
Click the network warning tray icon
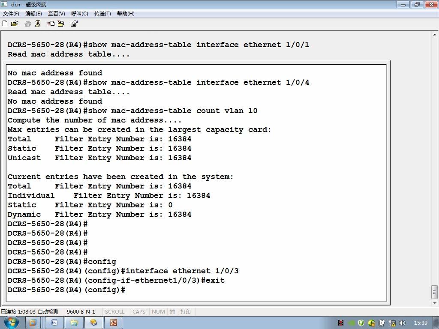392,323
